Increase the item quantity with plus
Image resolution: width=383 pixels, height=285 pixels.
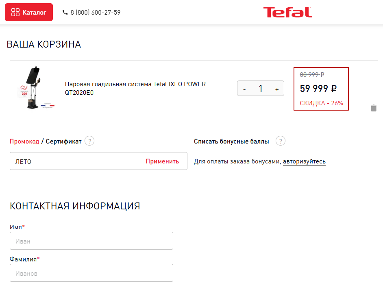click(277, 89)
